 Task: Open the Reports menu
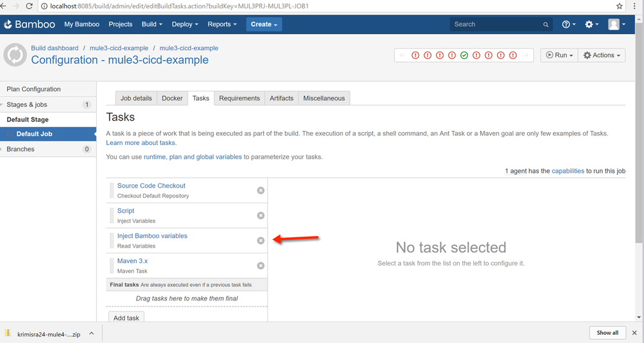222,24
